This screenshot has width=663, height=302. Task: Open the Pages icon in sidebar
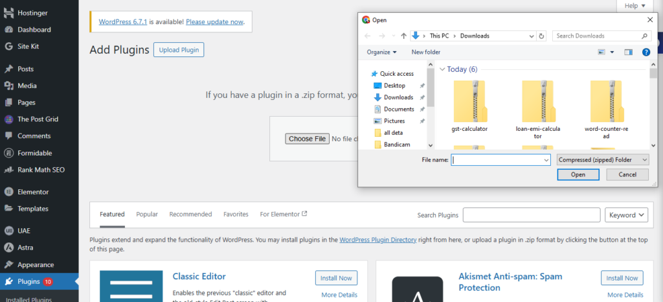(8, 102)
